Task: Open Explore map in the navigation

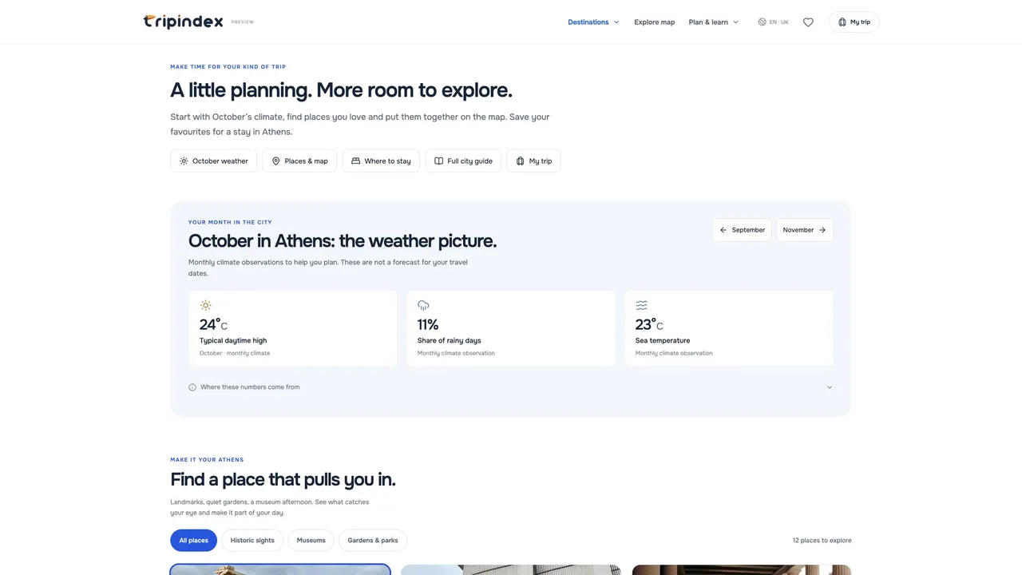Action: point(655,22)
